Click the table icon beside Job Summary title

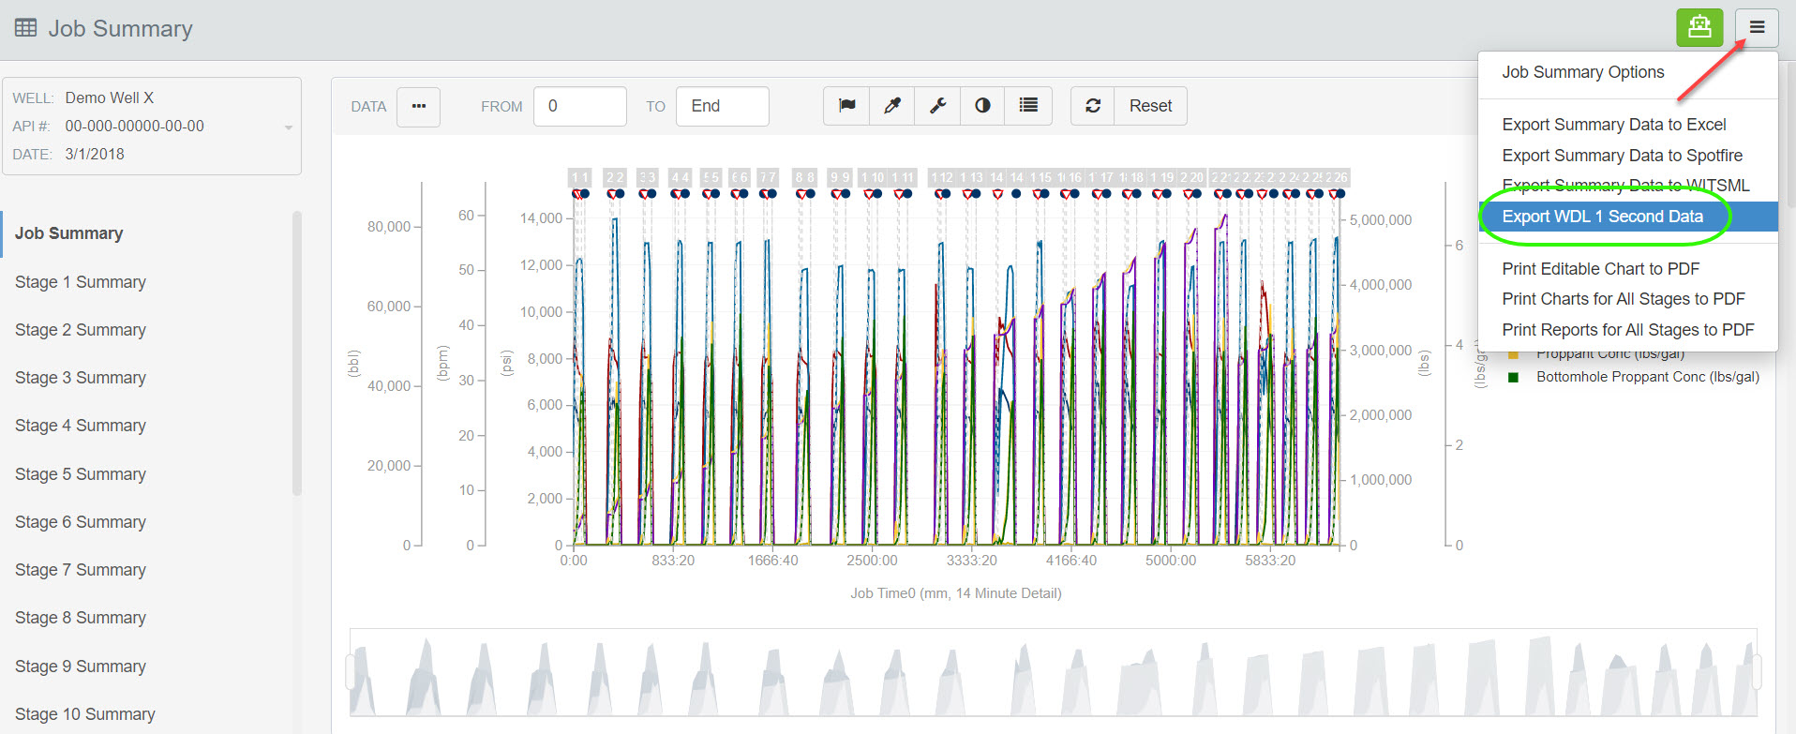pos(26,28)
